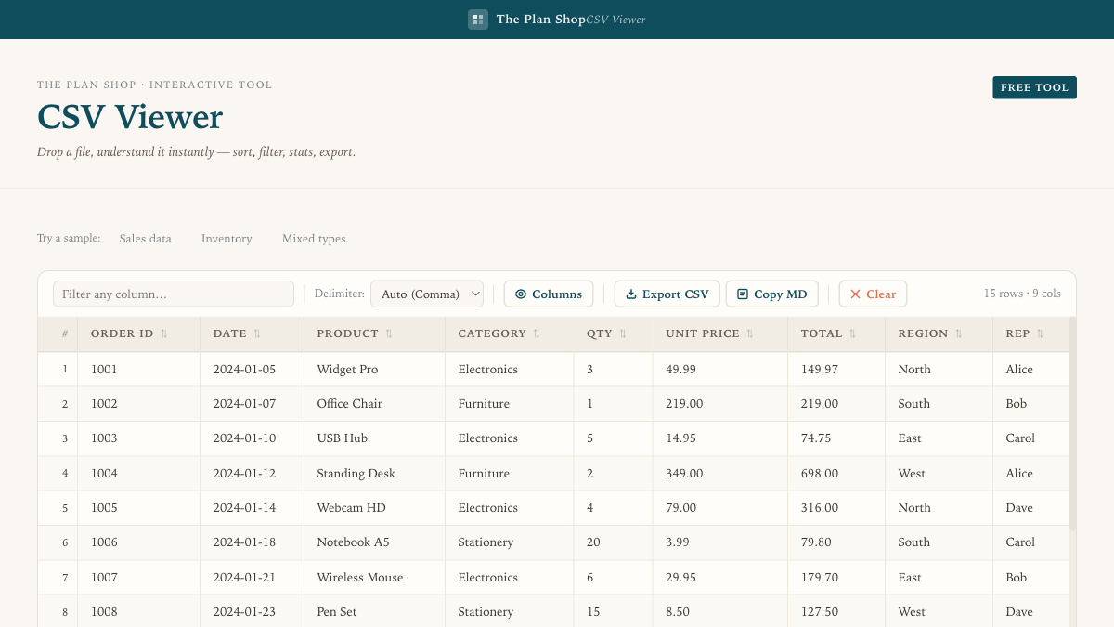Load the Inventory sample

[x=227, y=239]
